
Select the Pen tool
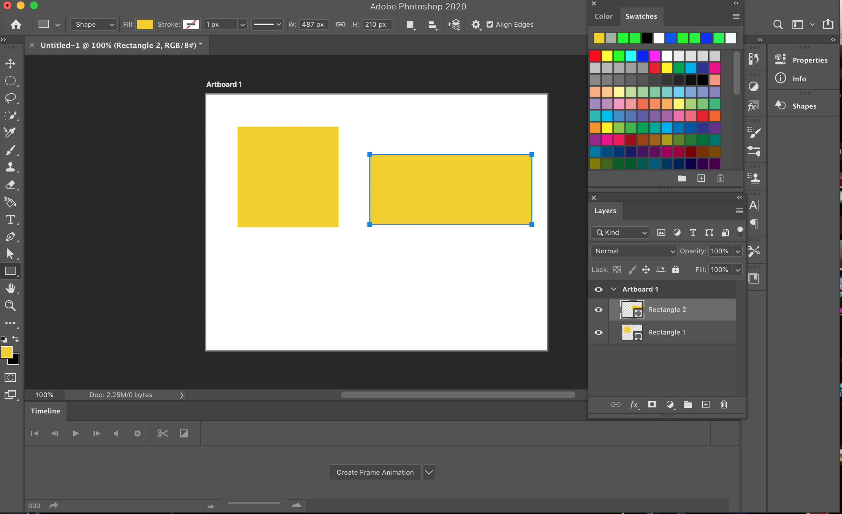click(10, 236)
